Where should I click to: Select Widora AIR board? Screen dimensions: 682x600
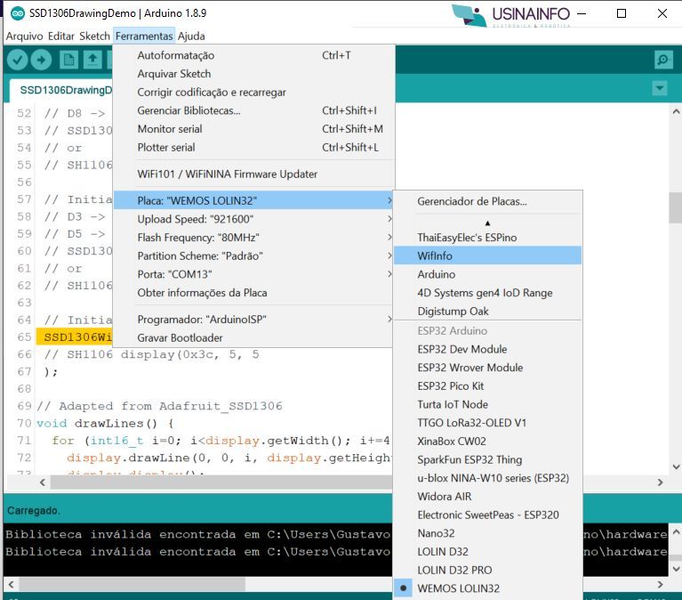pos(487,497)
